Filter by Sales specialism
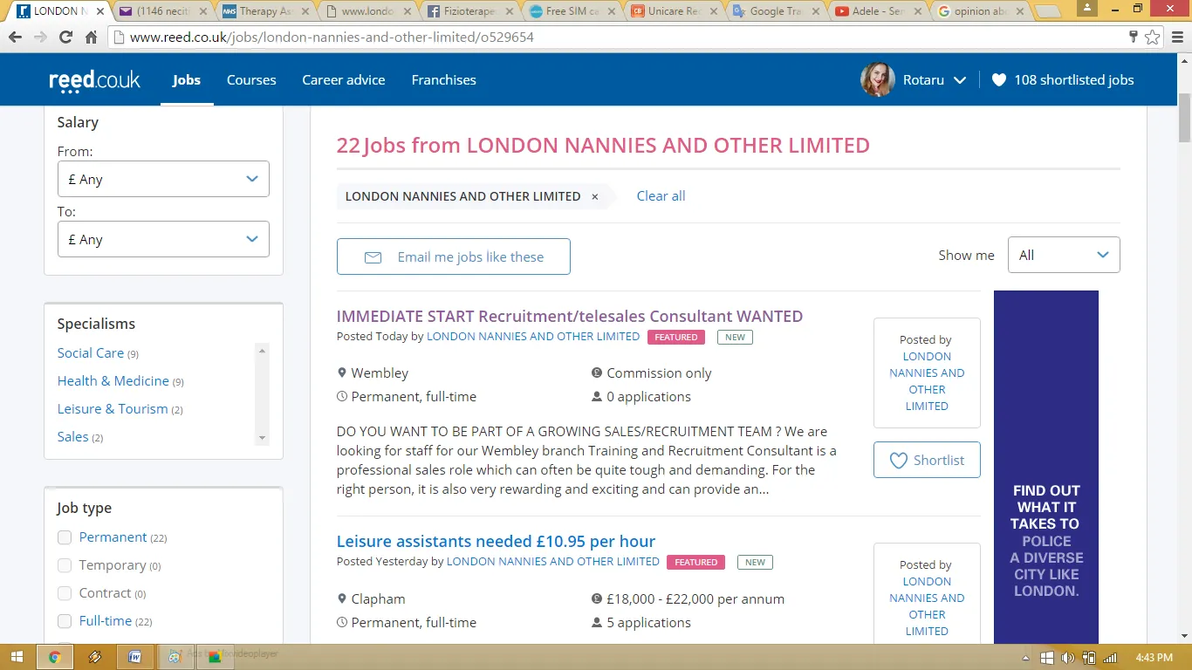The width and height of the screenshot is (1192, 670). coord(73,437)
